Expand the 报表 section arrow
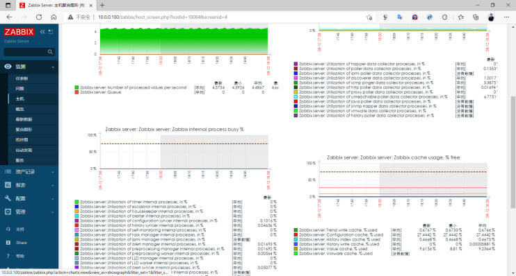 (53, 186)
